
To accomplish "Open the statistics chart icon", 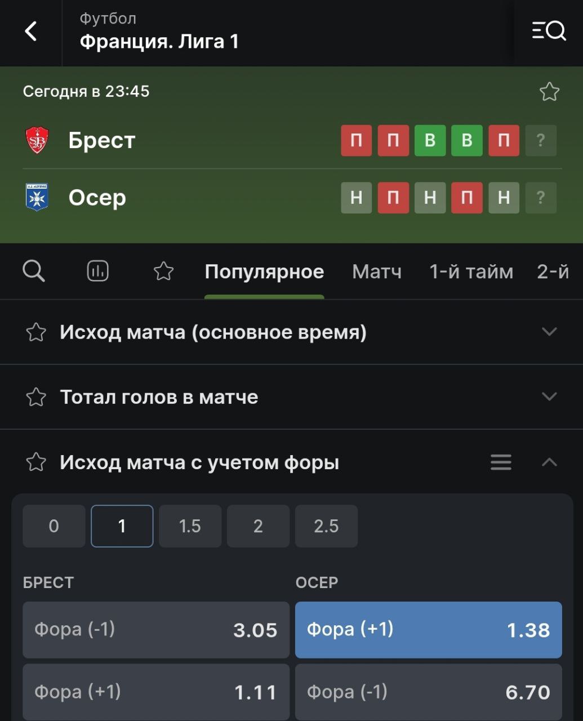I will [x=98, y=271].
